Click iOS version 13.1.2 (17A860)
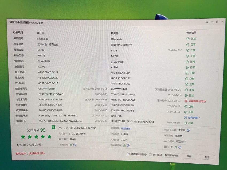 coord(77,133)
